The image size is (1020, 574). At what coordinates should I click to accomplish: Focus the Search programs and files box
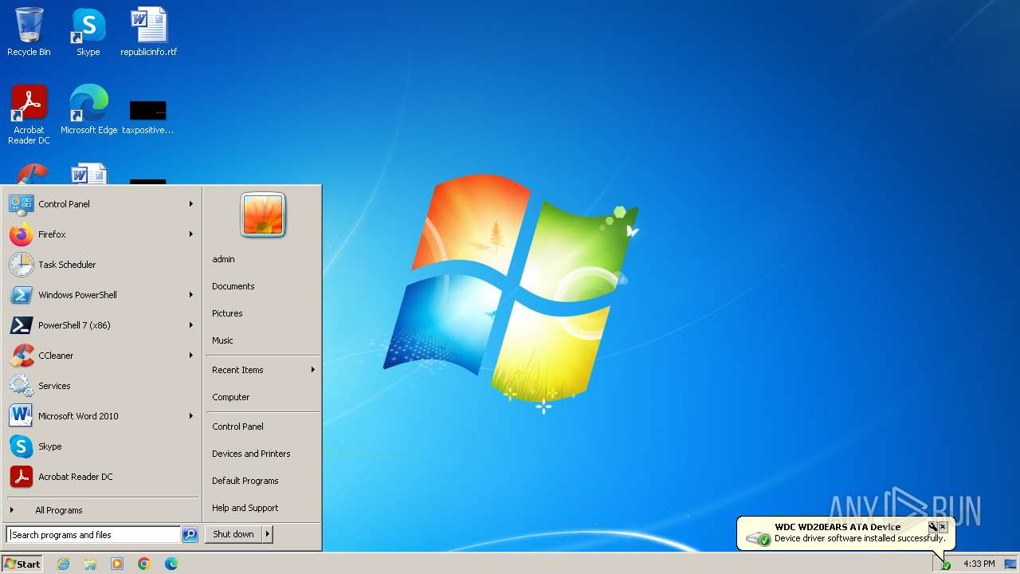(x=93, y=535)
